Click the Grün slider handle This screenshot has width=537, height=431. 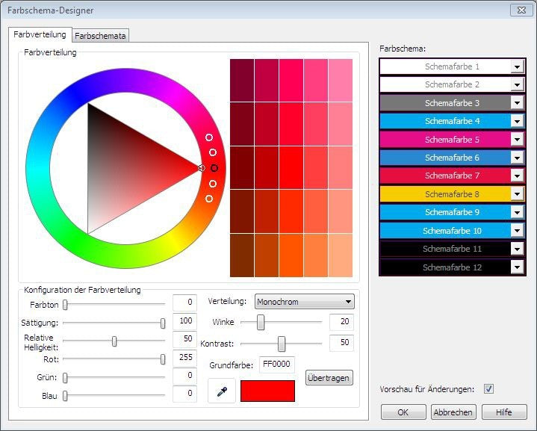tap(65, 377)
